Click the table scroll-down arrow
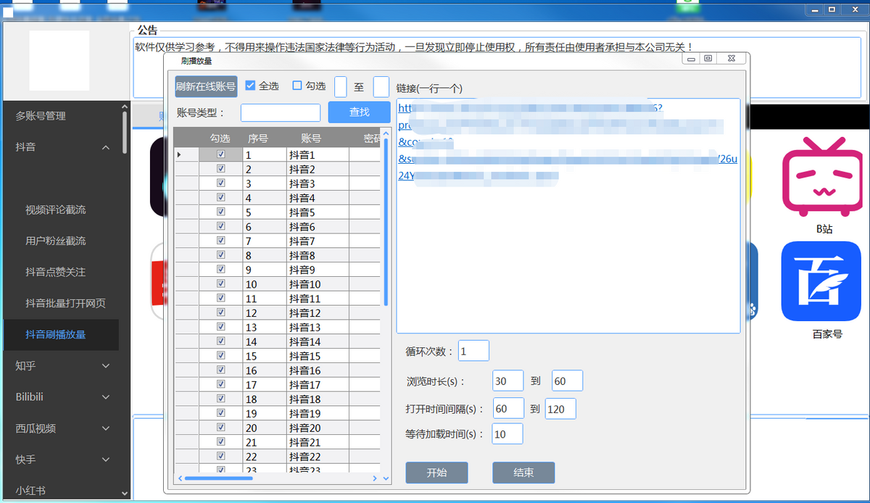This screenshot has height=503, width=870. (x=386, y=478)
